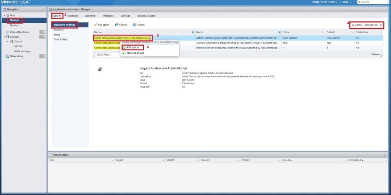Viewport: 391px width, 195px height.
Task: Open More storage... link
Action: coord(23,51)
